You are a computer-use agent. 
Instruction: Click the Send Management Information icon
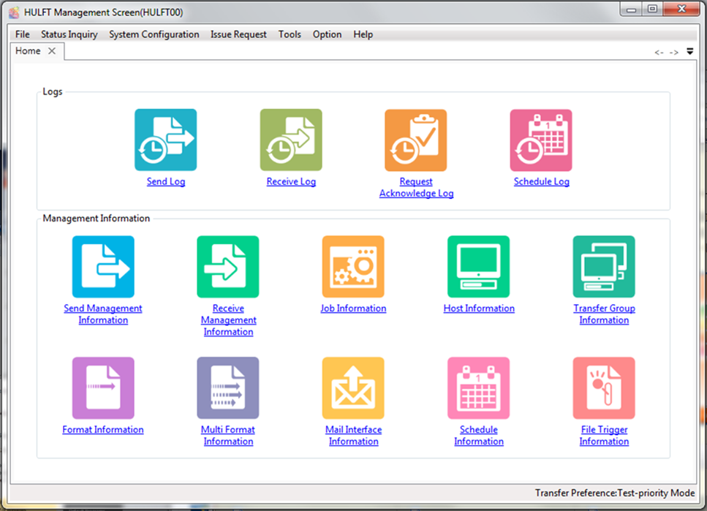(x=103, y=266)
